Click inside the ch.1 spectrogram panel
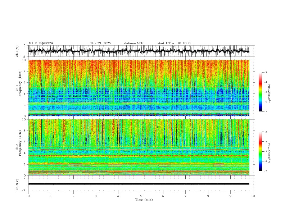285x220 pixels. coord(139,88)
